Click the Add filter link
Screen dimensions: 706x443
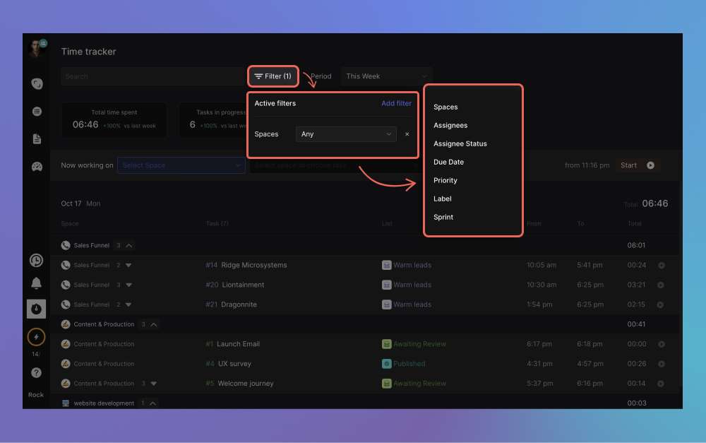click(396, 104)
